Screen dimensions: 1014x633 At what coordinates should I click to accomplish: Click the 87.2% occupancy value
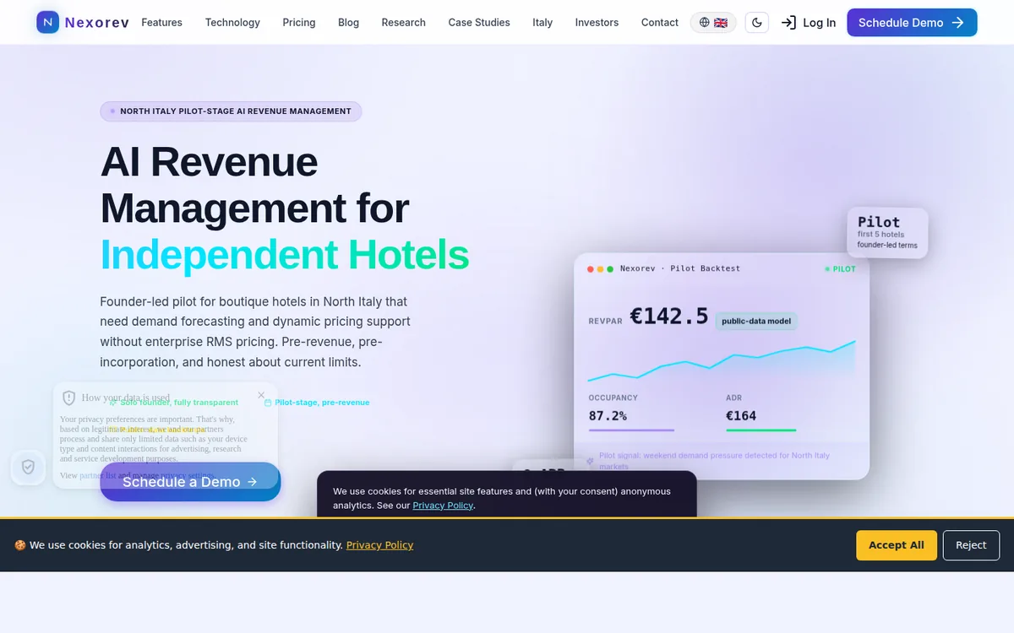[x=608, y=416]
